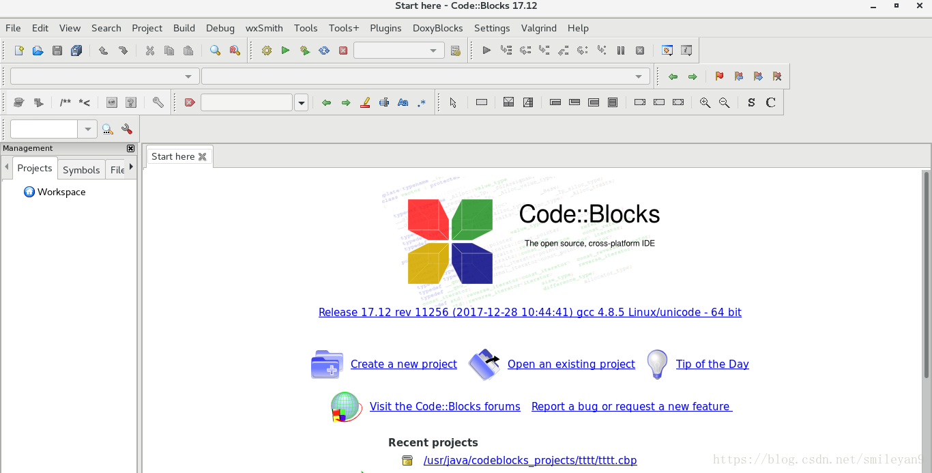The image size is (932, 473).
Task: Open the wxSmith menu
Action: 264,28
